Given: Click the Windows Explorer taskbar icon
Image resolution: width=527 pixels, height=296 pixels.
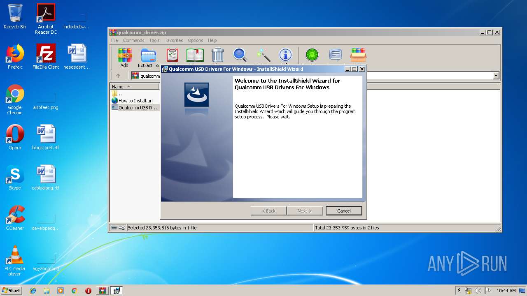Looking at the screenshot, I should (47, 291).
